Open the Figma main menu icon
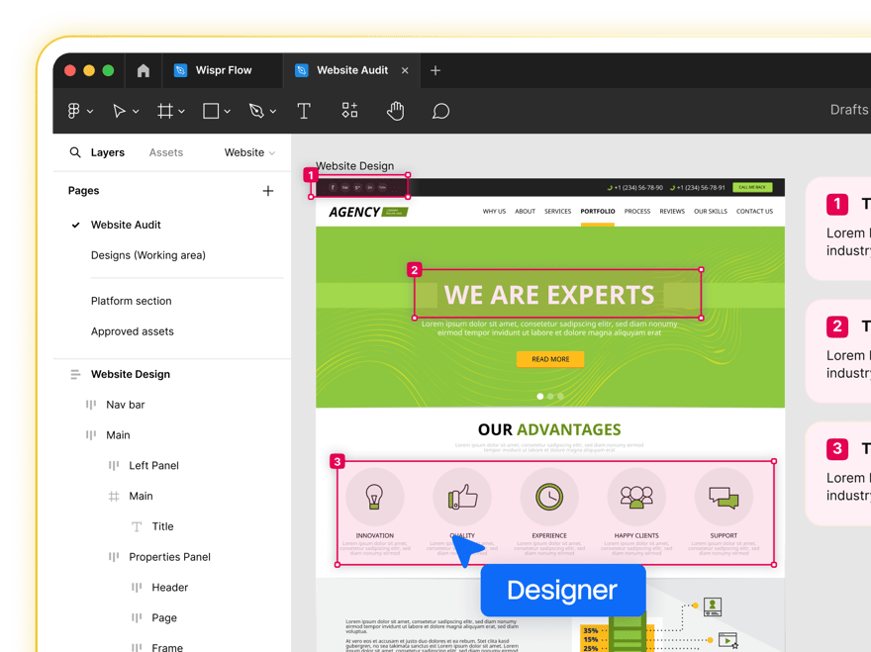 74,111
